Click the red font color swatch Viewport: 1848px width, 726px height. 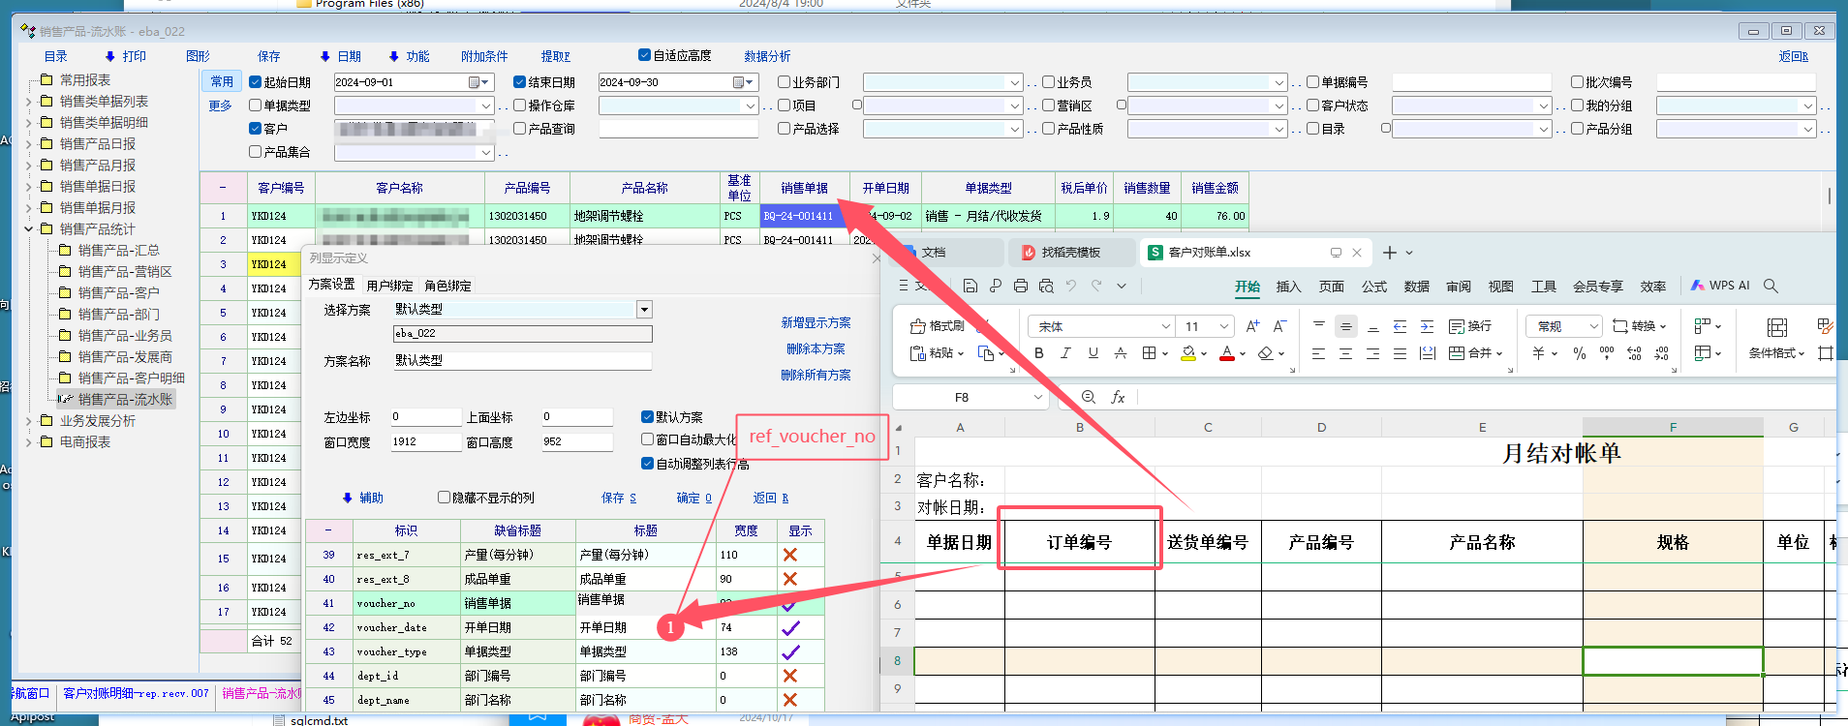1227,353
